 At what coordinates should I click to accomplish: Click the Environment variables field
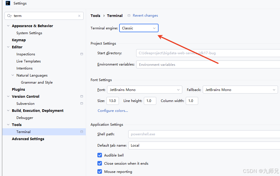[x=208, y=64]
